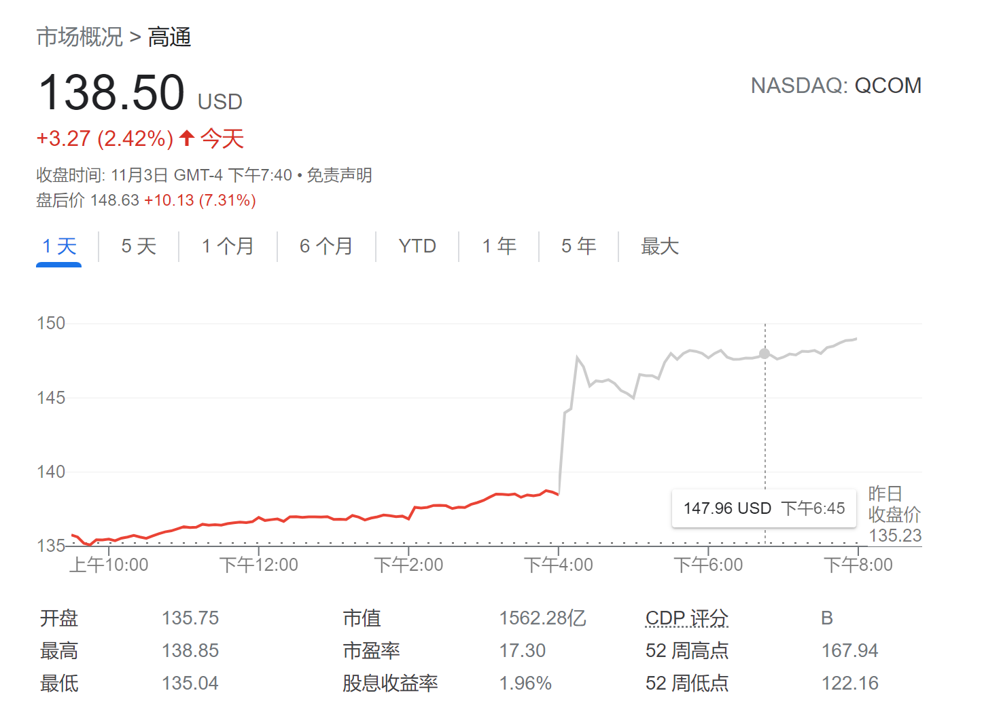Viewport: 984px width, 712px height.
Task: Click the 市值 value 1562.28亿
Action: [542, 618]
